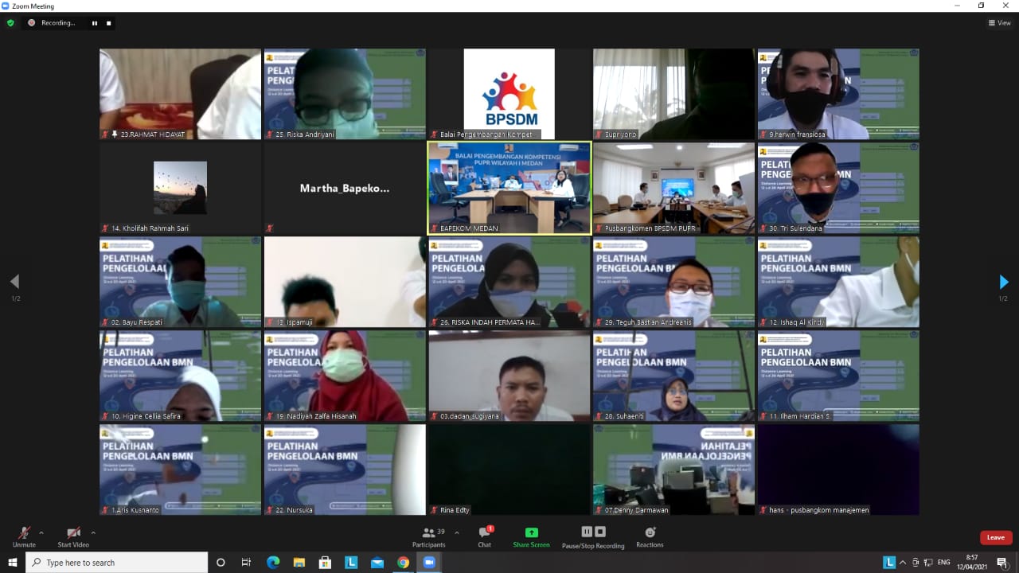
Task: Stop recording using the top-left indicator
Action: [108, 23]
